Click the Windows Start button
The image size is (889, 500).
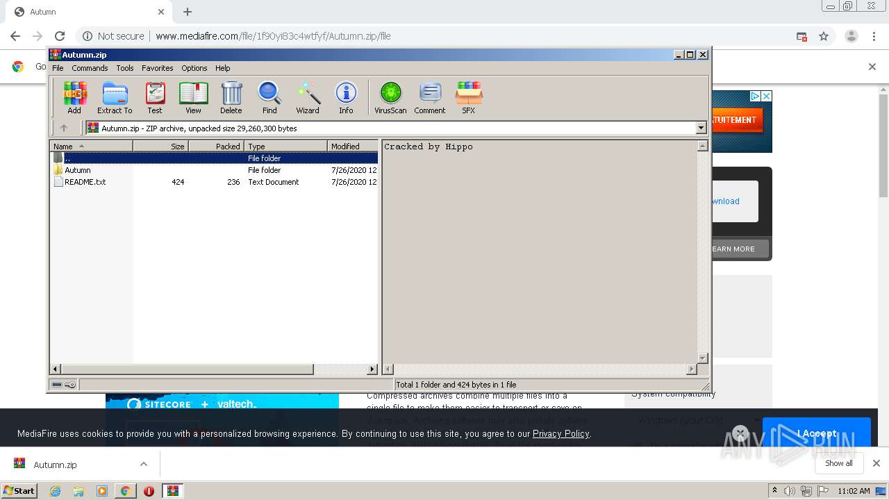click(19, 491)
